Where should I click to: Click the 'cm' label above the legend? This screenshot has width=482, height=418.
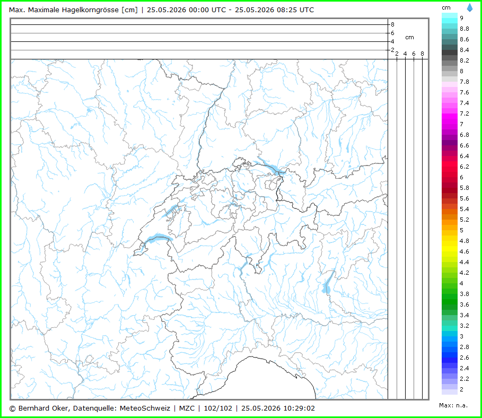pos(446,7)
